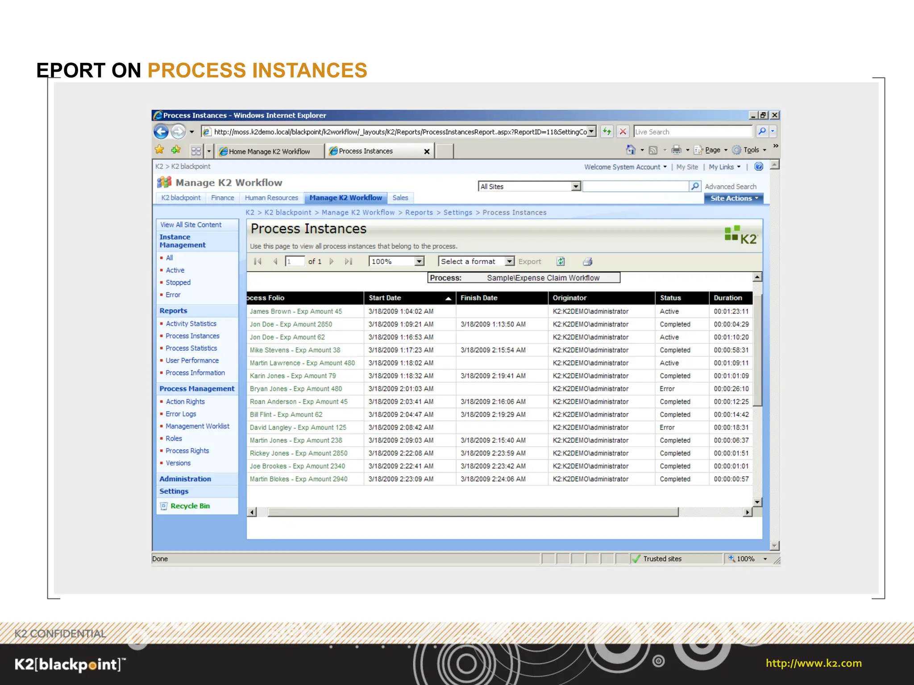Click the Stop loading red X icon
Viewport: 914px width, 685px height.
[623, 132]
